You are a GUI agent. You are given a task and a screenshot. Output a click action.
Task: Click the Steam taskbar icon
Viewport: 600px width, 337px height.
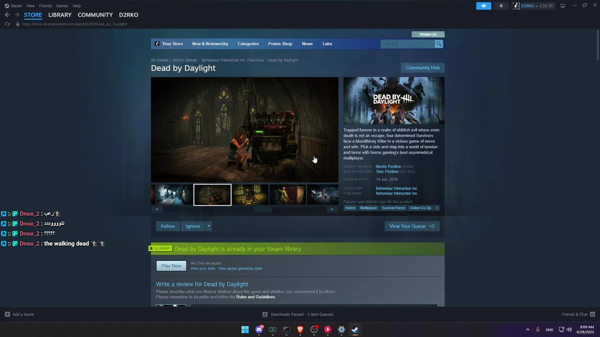[x=355, y=330]
